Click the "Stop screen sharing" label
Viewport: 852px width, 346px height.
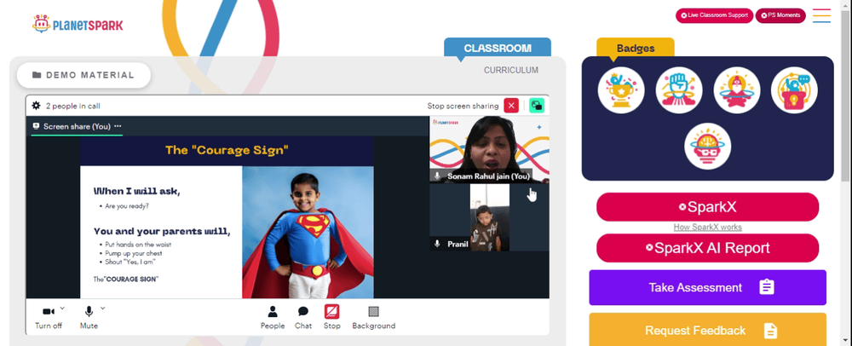463,106
